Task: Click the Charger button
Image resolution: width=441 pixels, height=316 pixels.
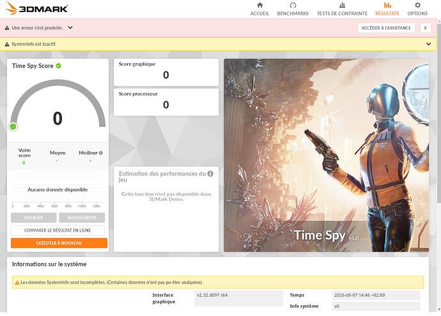Action: tap(33, 218)
